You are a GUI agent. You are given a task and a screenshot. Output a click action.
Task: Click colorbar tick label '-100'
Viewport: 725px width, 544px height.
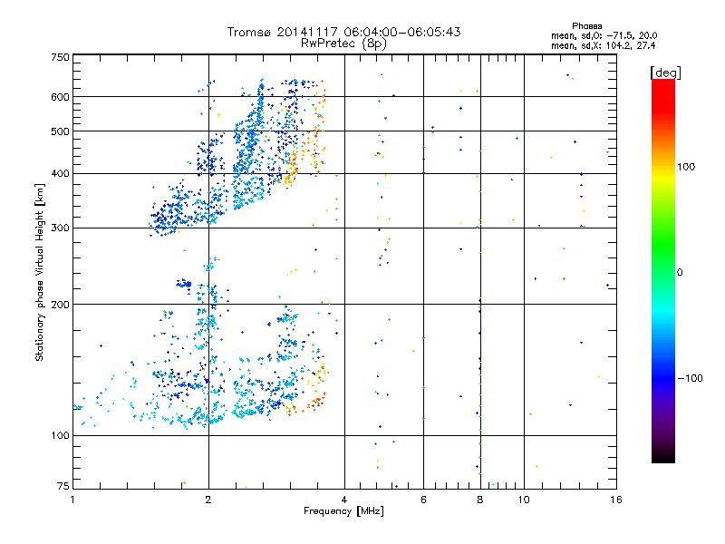pos(690,378)
